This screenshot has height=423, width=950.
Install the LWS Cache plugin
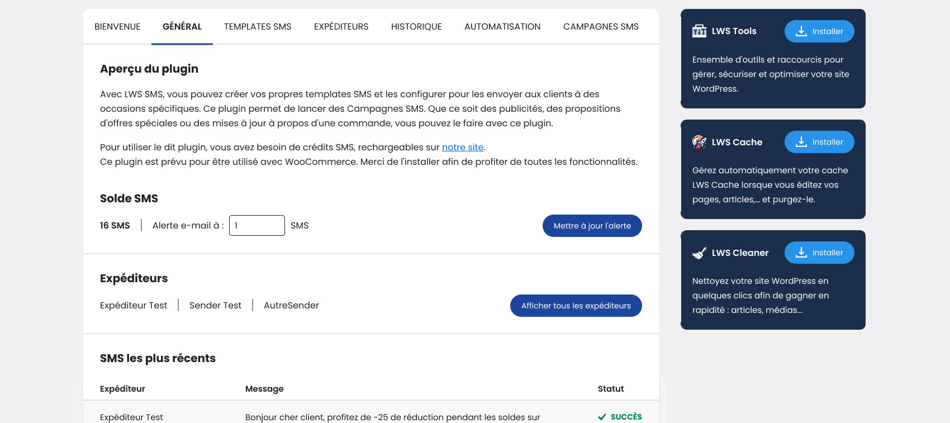(819, 142)
